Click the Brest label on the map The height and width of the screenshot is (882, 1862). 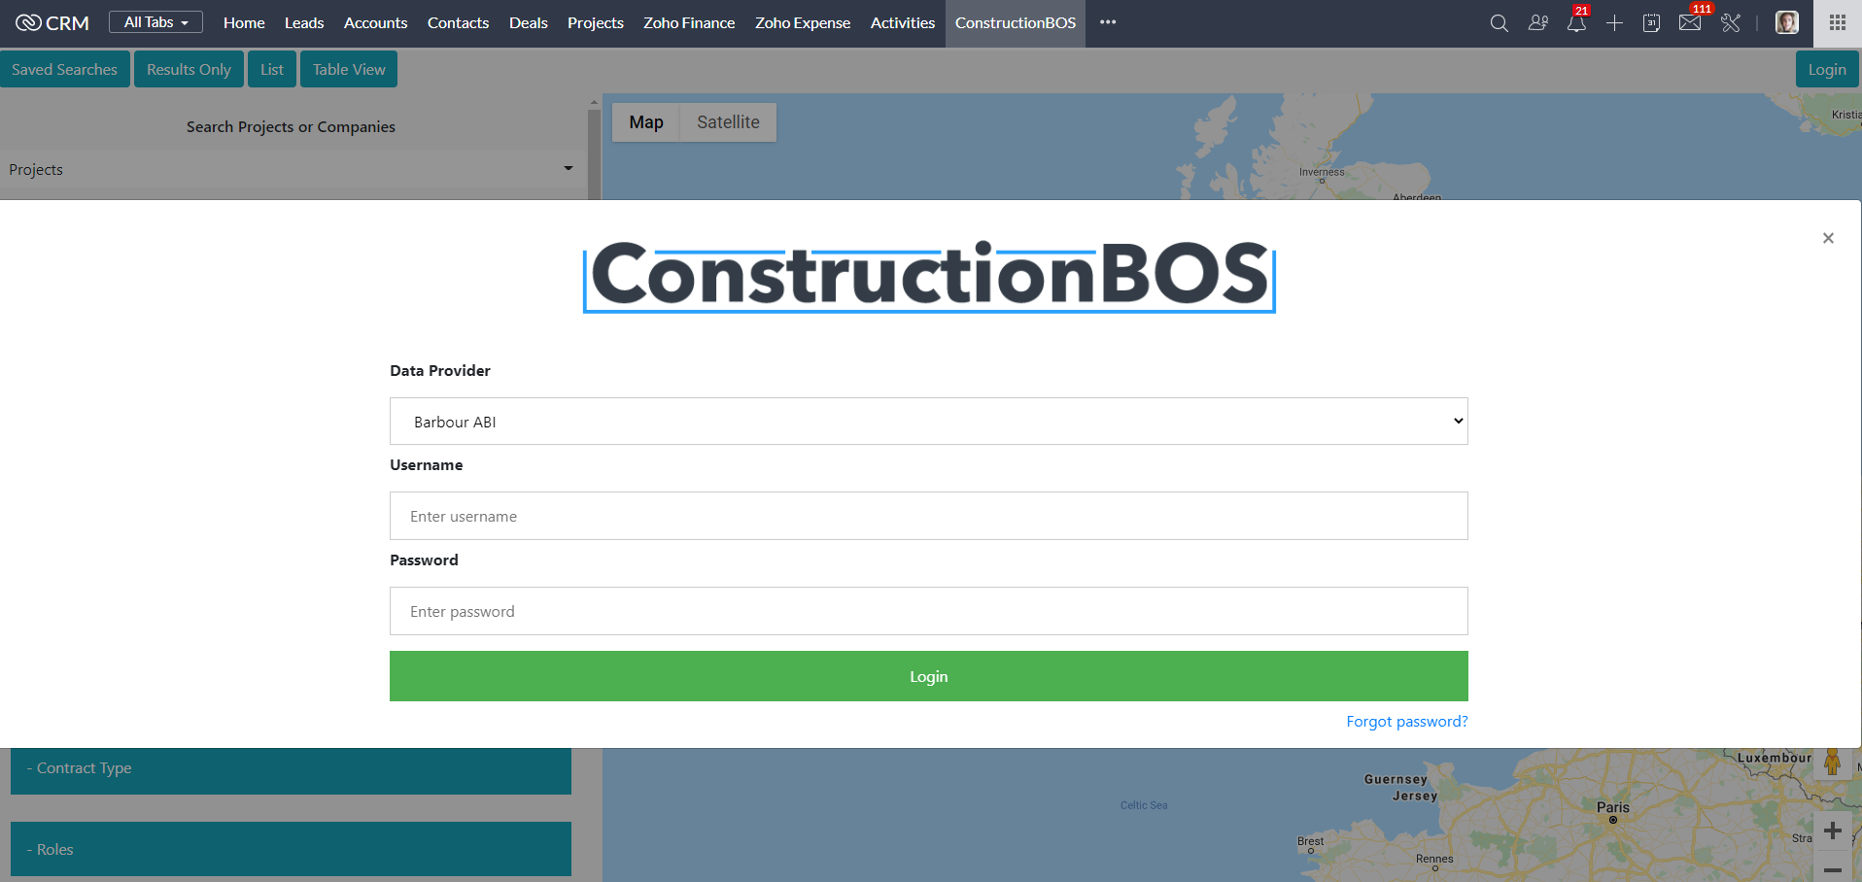[1310, 841]
